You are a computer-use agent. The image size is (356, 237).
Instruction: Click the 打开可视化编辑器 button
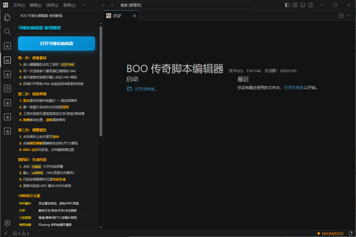57,43
